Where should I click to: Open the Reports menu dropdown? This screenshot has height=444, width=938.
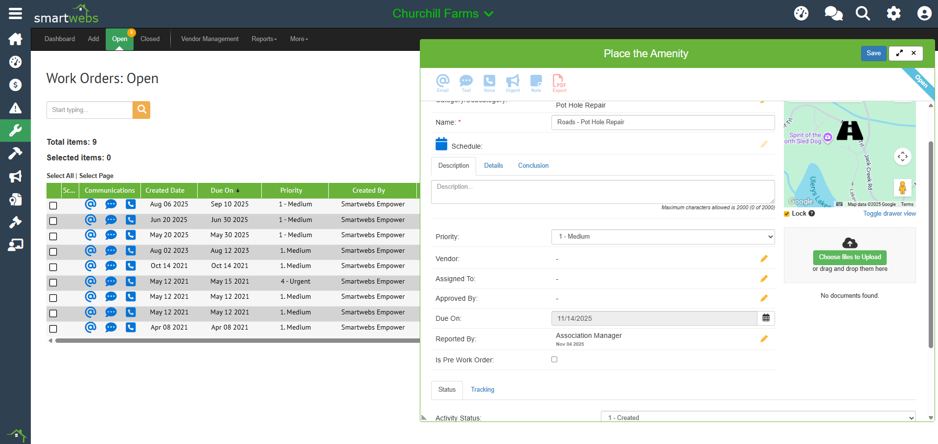pos(264,39)
